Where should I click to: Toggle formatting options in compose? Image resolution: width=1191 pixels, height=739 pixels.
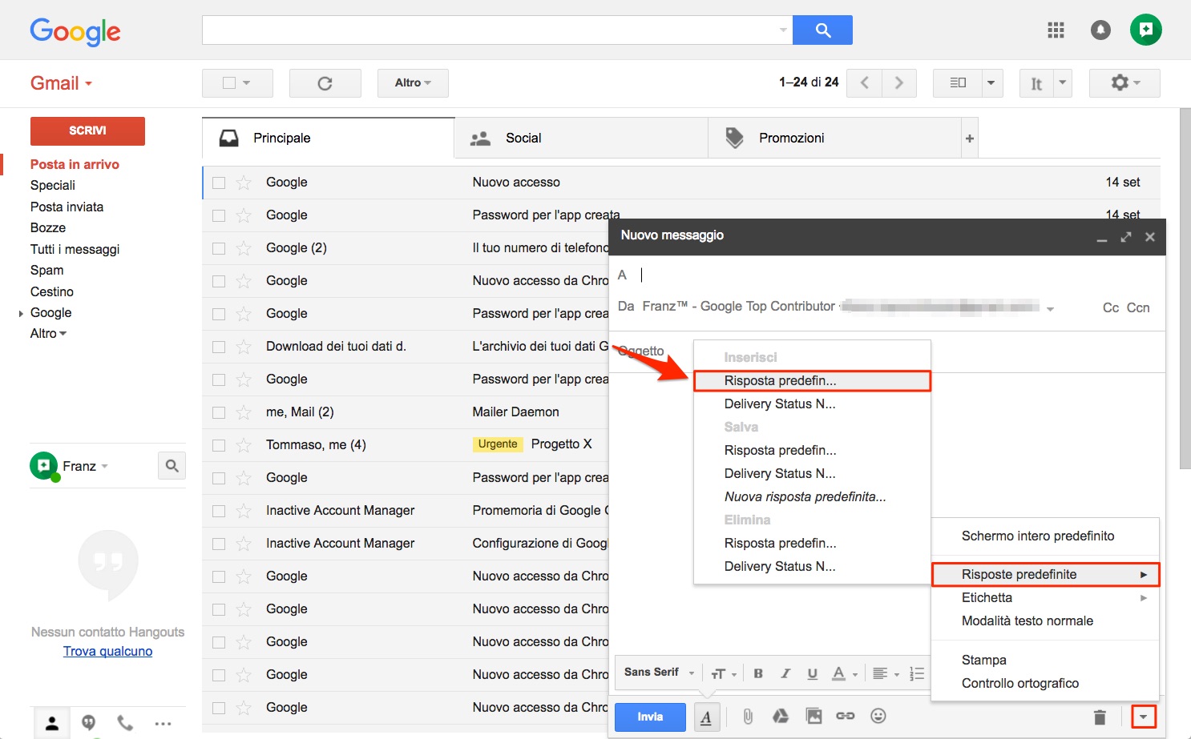(x=706, y=717)
